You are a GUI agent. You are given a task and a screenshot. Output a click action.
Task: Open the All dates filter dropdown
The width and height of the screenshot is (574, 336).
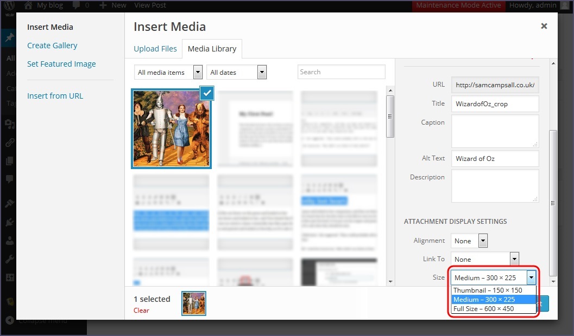click(237, 72)
